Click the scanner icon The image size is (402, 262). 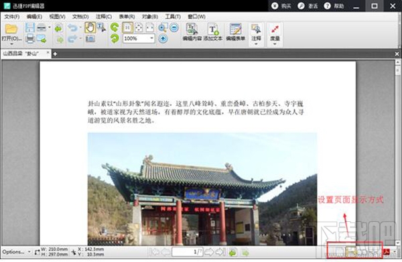point(42,27)
